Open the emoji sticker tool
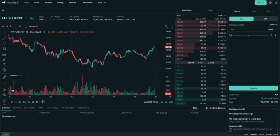Screen dimensions: 280x136 click(x=4, y=70)
